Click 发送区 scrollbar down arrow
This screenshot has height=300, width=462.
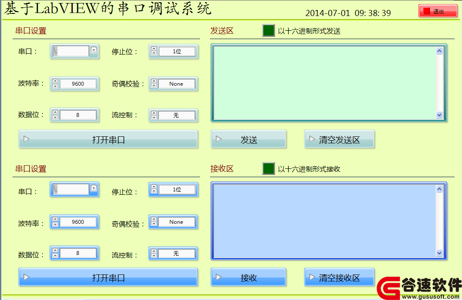(x=439, y=115)
